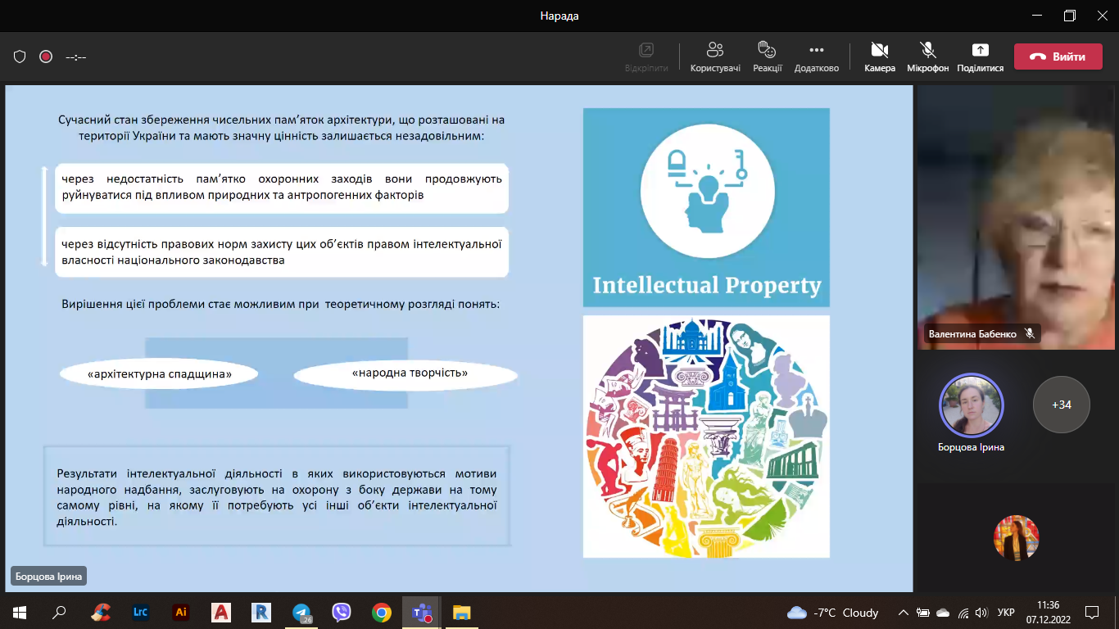This screenshot has height=629, width=1119.
Task: Select Валентина Бабенко's video tile
Action: (x=1016, y=218)
